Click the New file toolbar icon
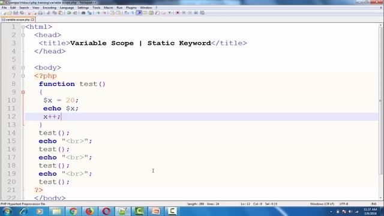The height and width of the screenshot is (216, 384). 4,13
